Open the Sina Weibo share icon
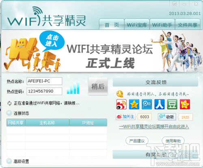This screenshot has height=168, width=203. click(121, 104)
